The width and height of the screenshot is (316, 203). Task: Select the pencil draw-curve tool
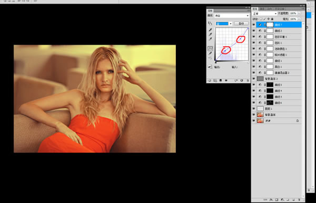[210, 53]
